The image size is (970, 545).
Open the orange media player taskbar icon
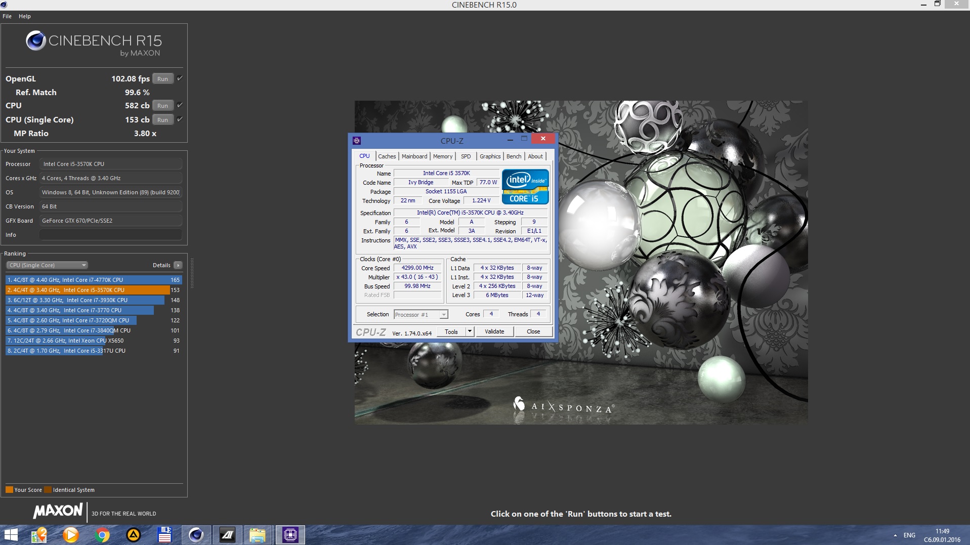(x=70, y=535)
